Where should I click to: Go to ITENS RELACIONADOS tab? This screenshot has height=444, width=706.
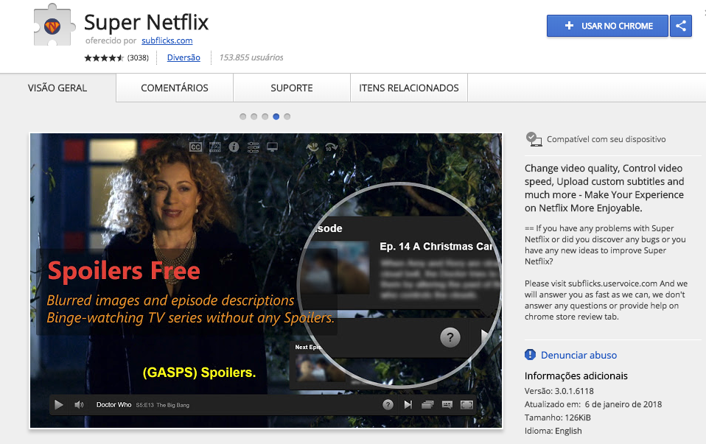tap(409, 88)
